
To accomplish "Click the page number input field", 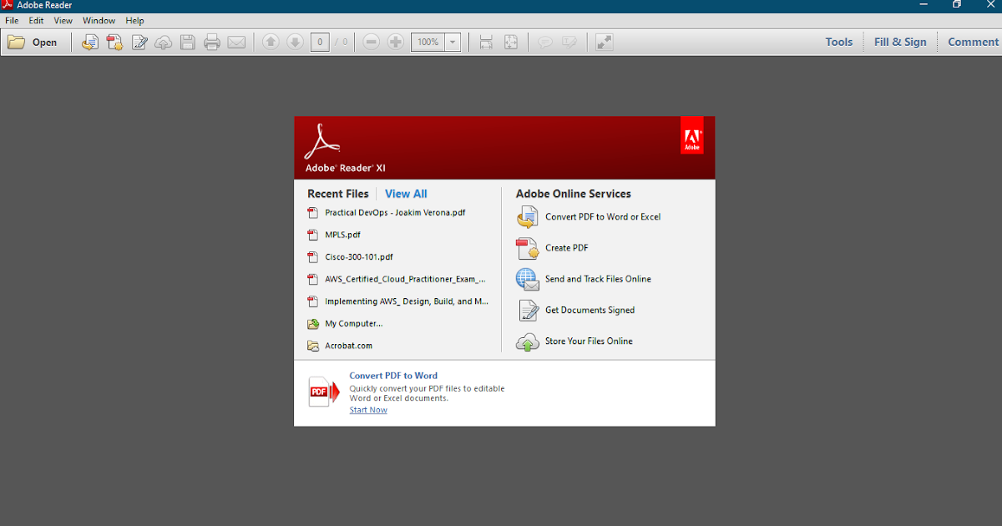I will tap(320, 42).
